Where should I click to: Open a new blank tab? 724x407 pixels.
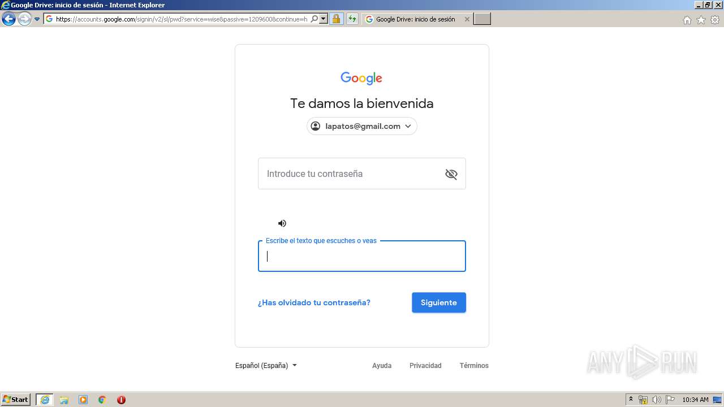(x=482, y=19)
